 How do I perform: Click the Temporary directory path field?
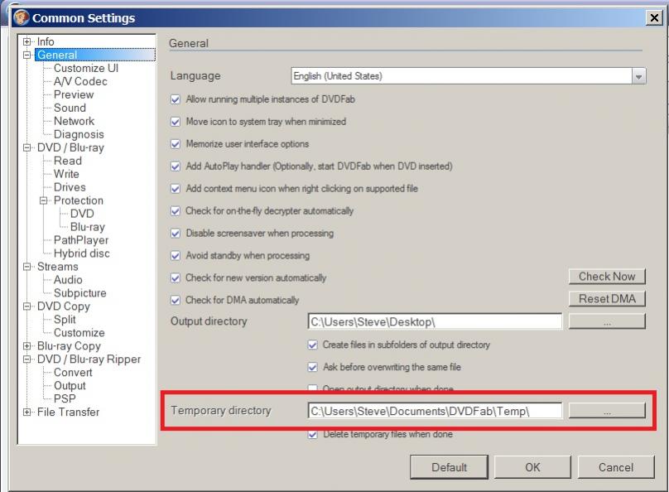pos(435,411)
